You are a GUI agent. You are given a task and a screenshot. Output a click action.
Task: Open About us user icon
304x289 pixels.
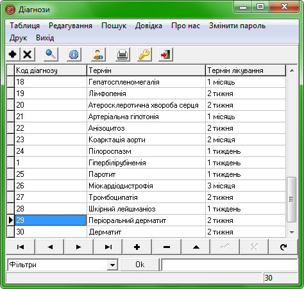[x=98, y=54]
